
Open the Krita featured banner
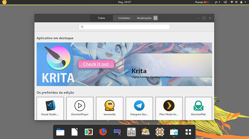(x=124, y=64)
